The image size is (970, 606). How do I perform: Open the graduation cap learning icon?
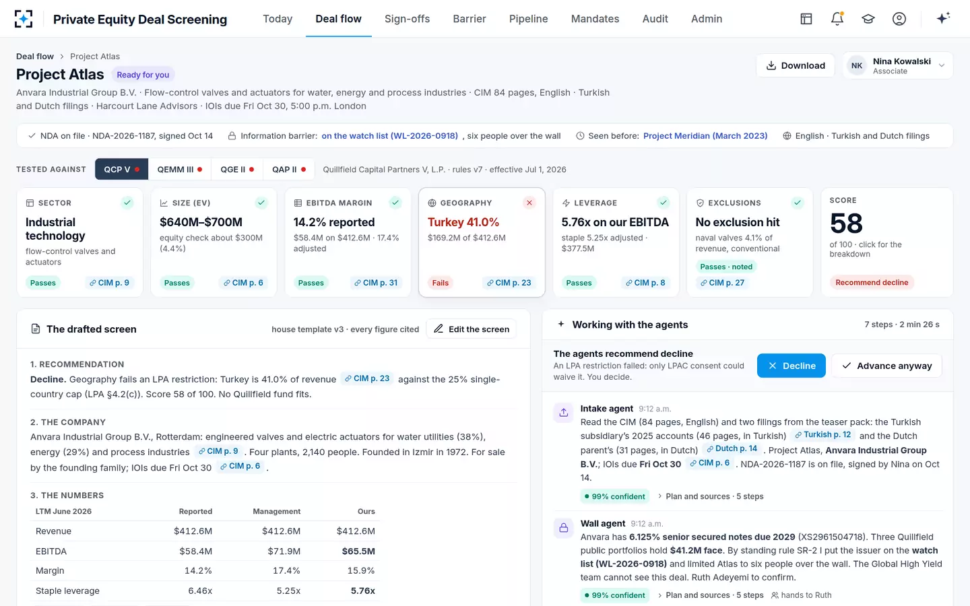(868, 19)
